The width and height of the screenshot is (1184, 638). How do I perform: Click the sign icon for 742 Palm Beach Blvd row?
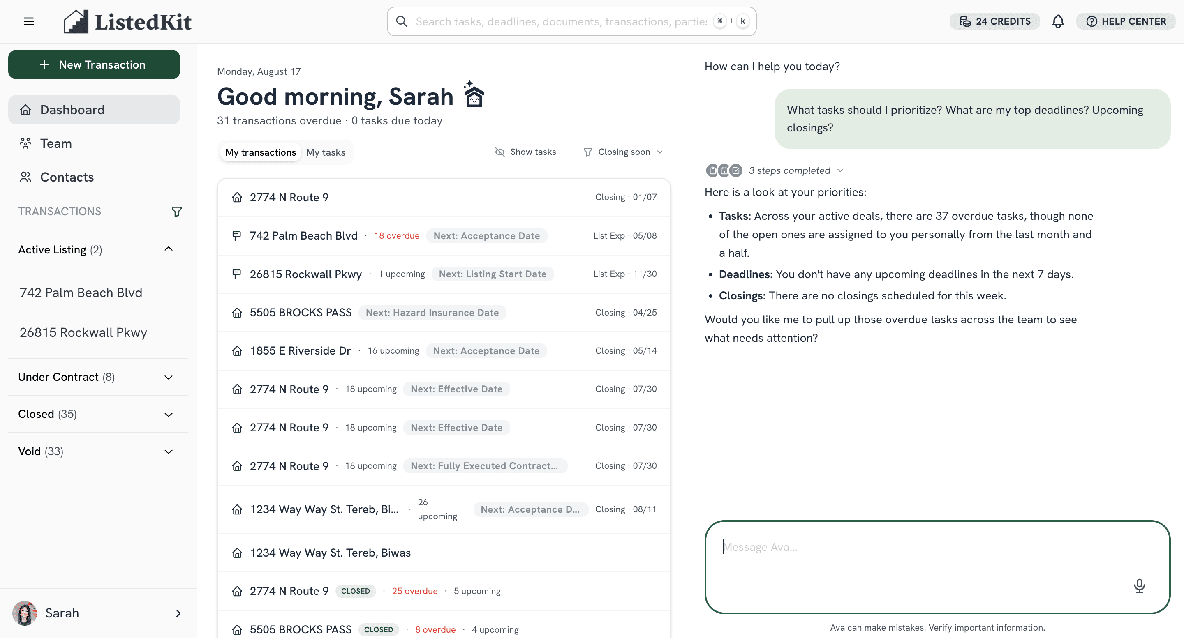pyautogui.click(x=237, y=236)
